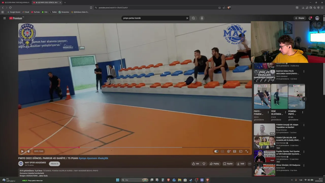Click inside the YouTube search field
This screenshot has height=183, width=325.
(154, 18)
